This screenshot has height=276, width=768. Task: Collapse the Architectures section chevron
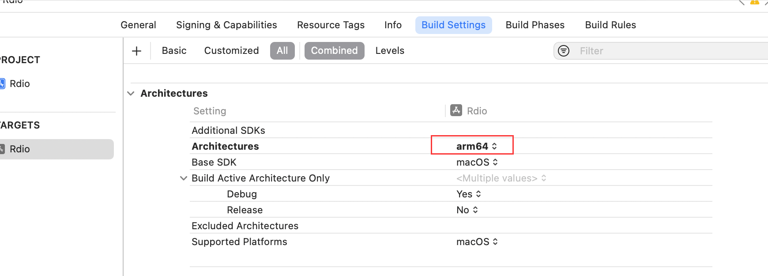click(x=131, y=94)
